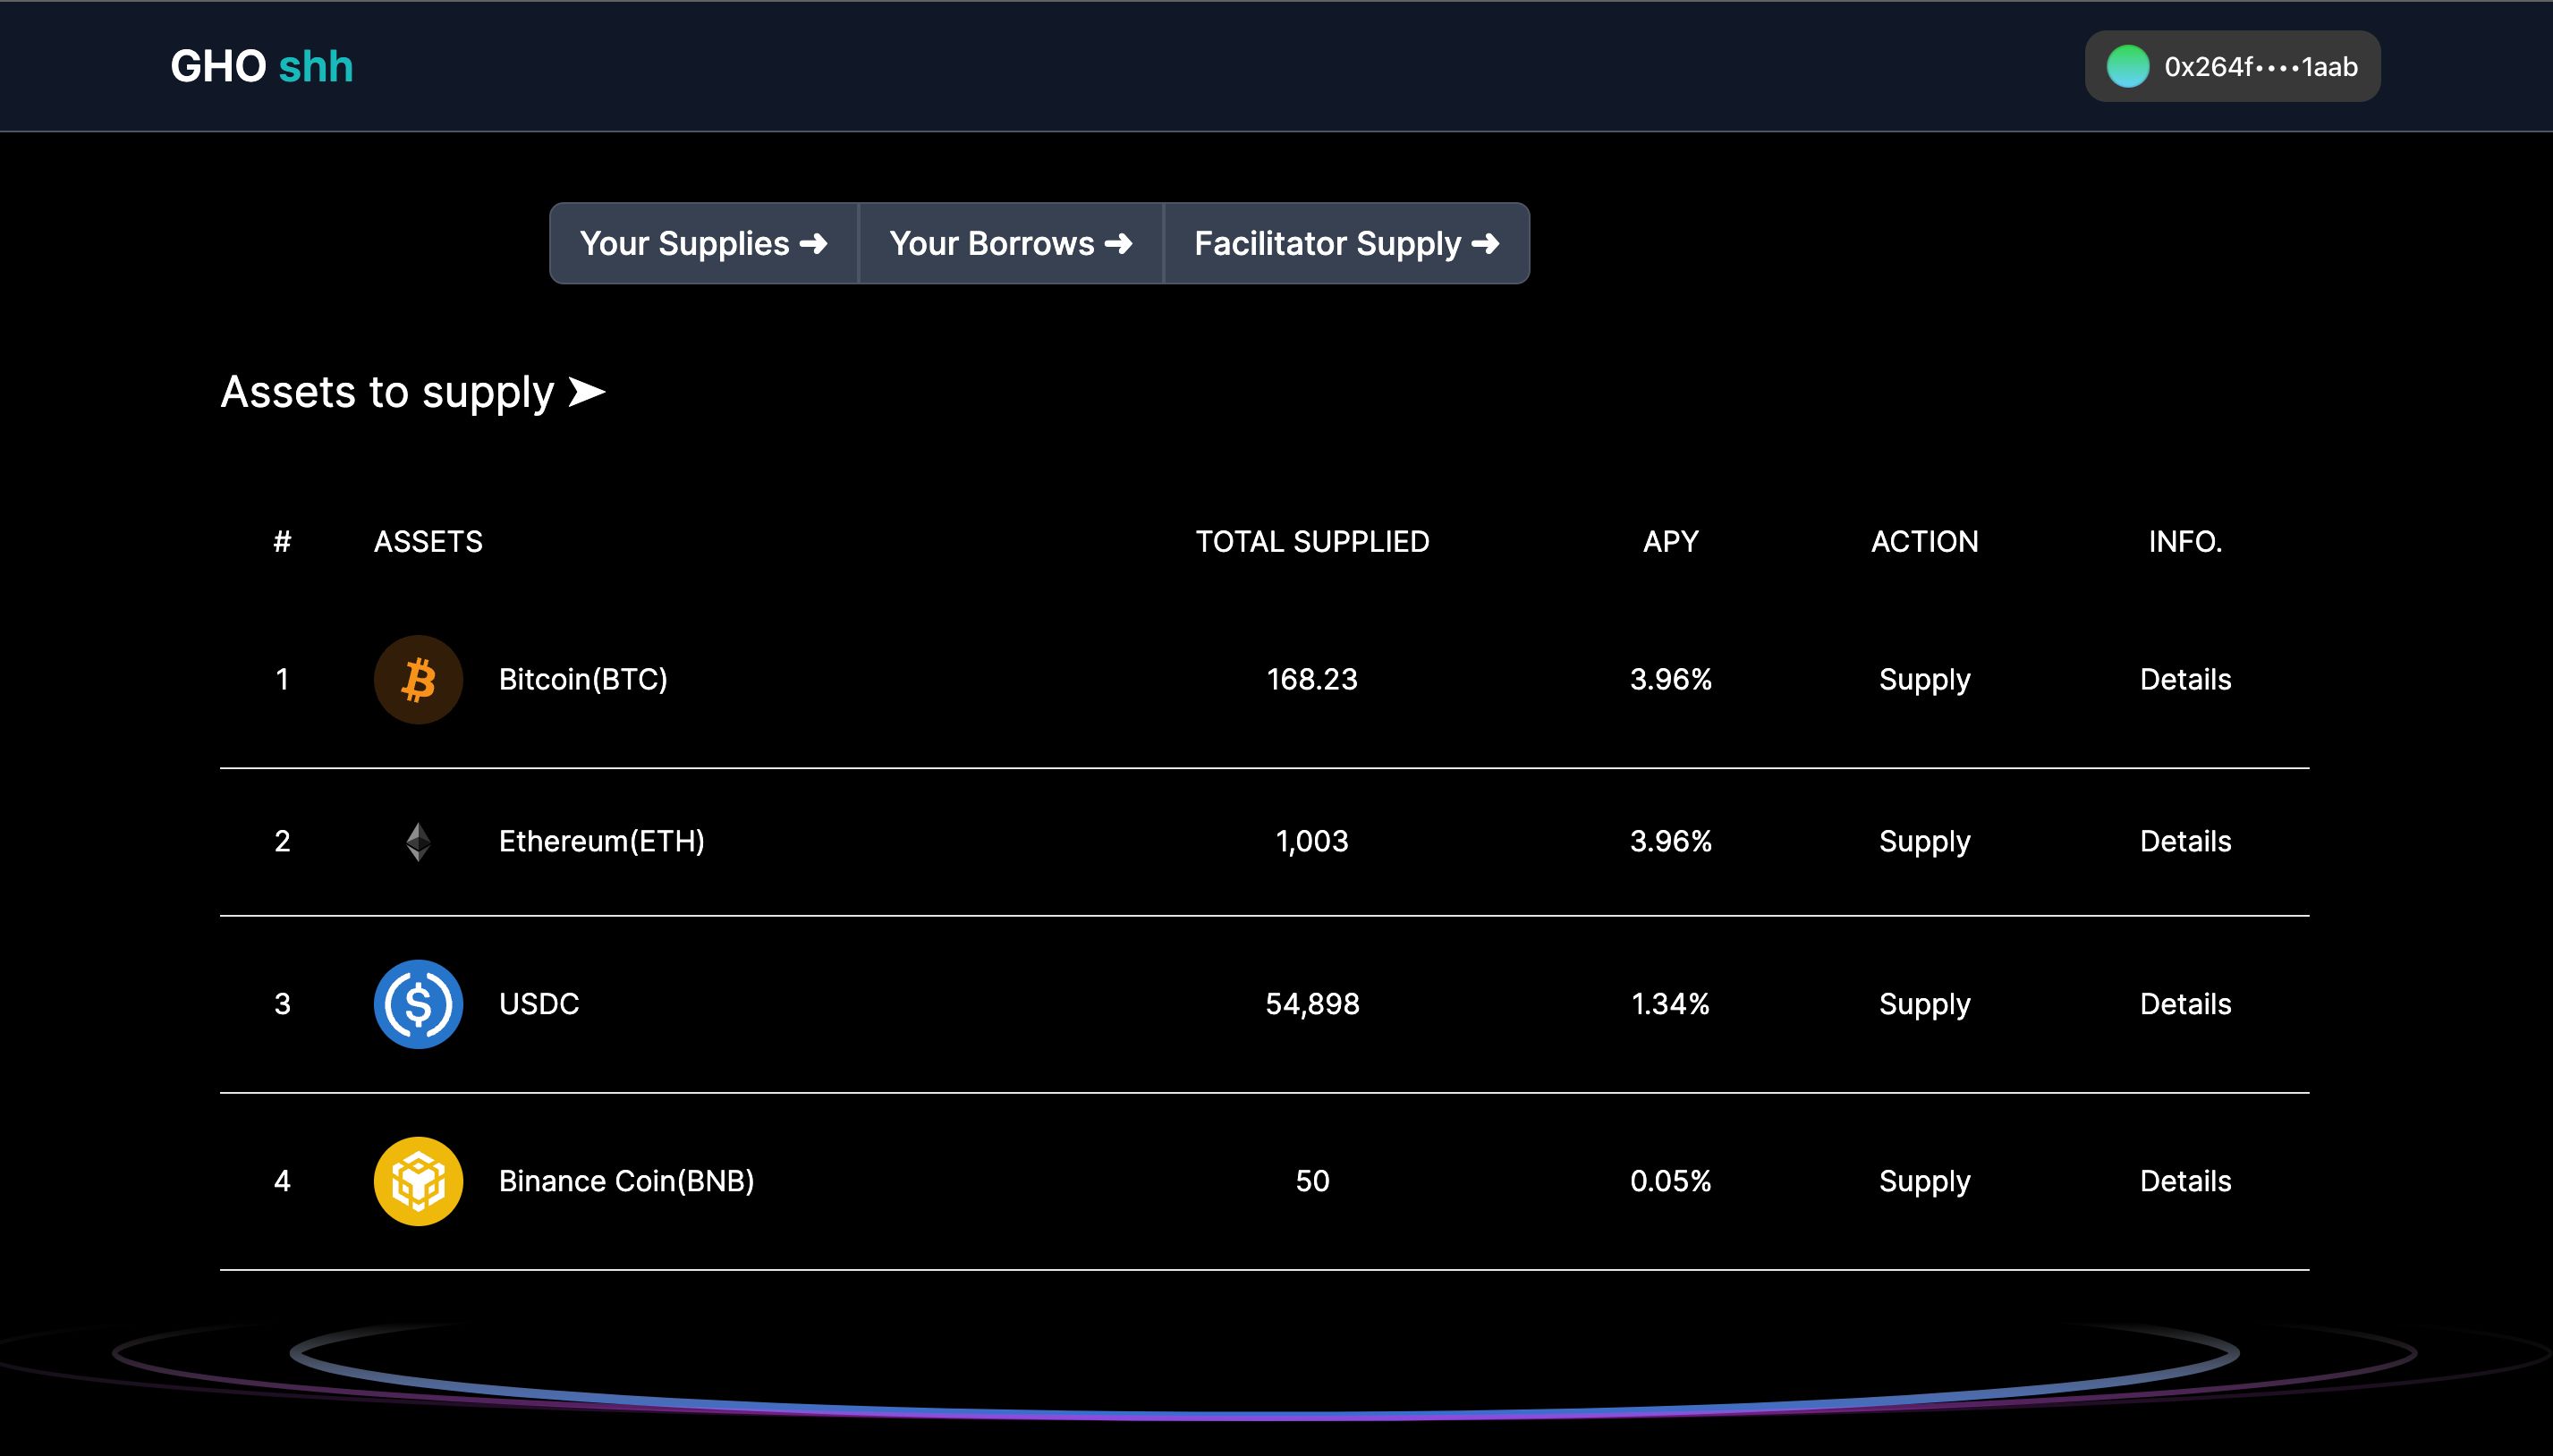Supply Bitcoin(BTC)
Screen dimensions: 2553x1456
click(1924, 680)
